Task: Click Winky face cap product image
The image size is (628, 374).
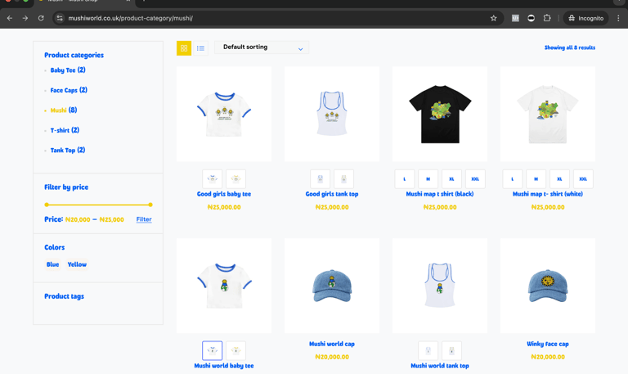Action: pyautogui.click(x=548, y=286)
